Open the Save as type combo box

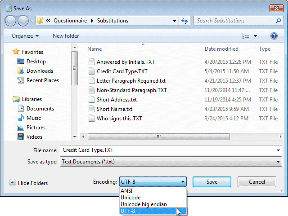[x=171, y=162]
